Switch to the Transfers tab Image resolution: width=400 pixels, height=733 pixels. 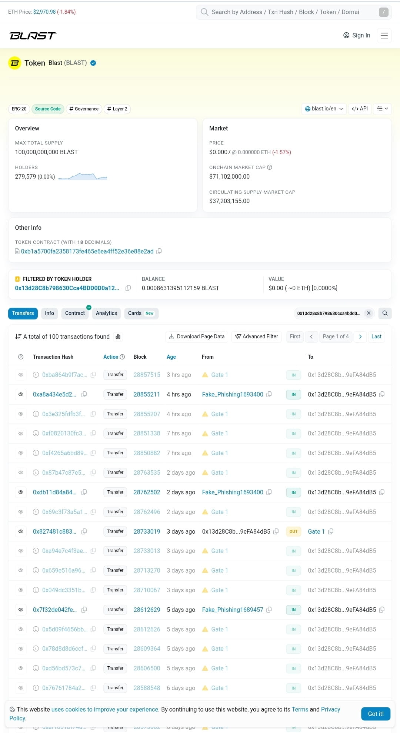(x=23, y=313)
